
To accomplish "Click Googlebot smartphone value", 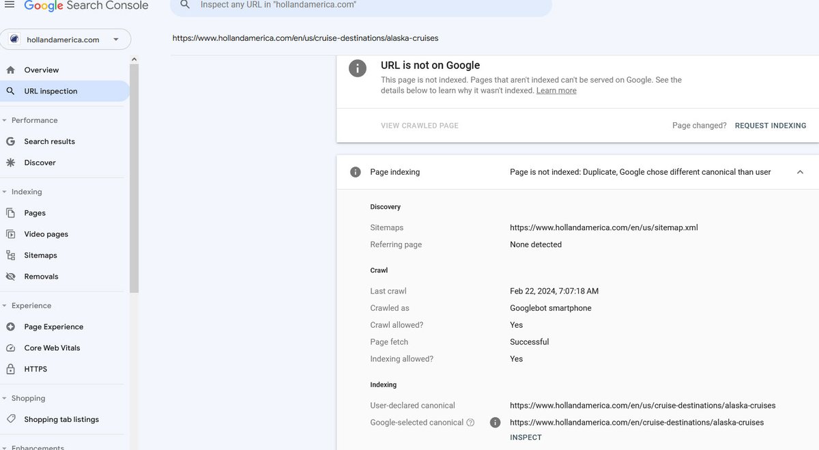I will click(551, 308).
